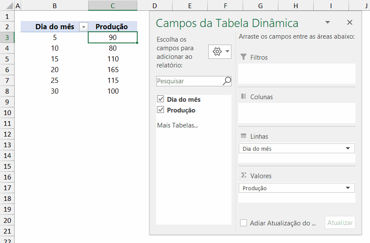Screen dimensions: 370x243
Task: Select column C header
Action: tap(113, 6)
